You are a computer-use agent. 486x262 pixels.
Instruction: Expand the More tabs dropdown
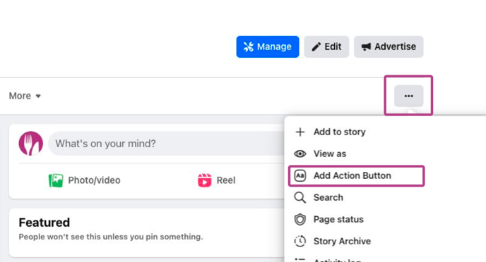pos(25,96)
